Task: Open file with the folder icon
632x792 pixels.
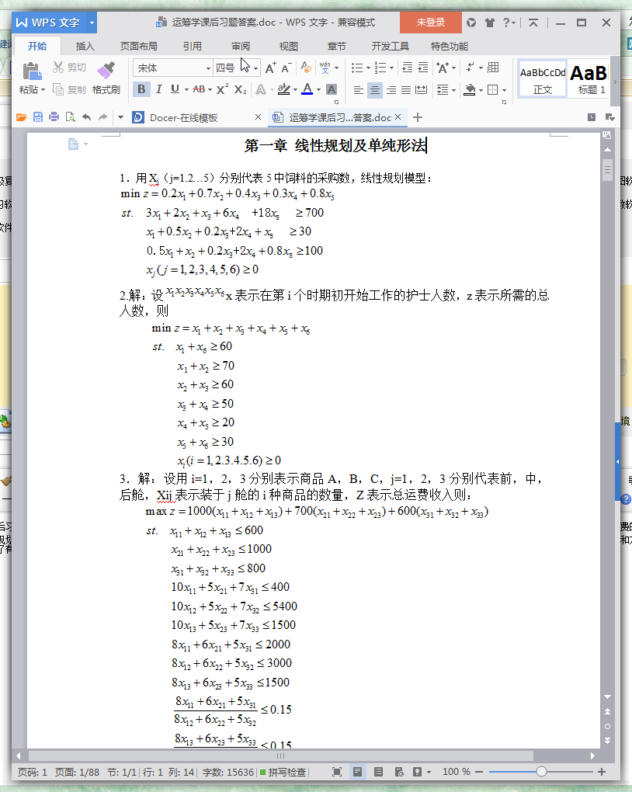Action: pyautogui.click(x=21, y=117)
